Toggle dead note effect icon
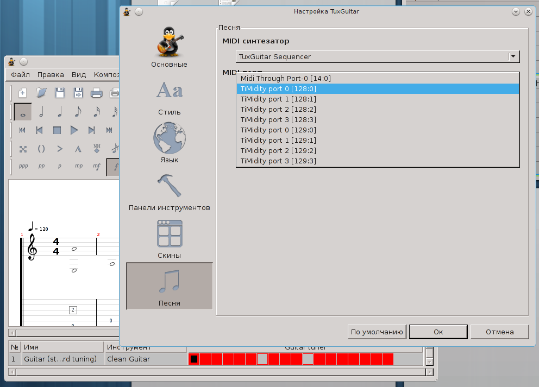This screenshot has width=539, height=387. tap(23, 149)
